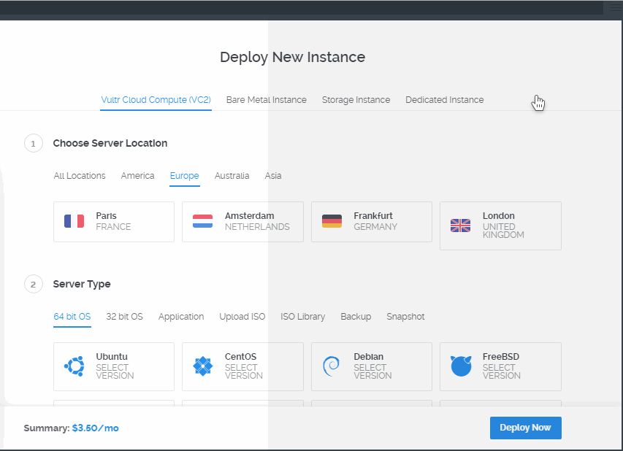Show All Locations filter
The width and height of the screenshot is (623, 451).
pos(80,175)
